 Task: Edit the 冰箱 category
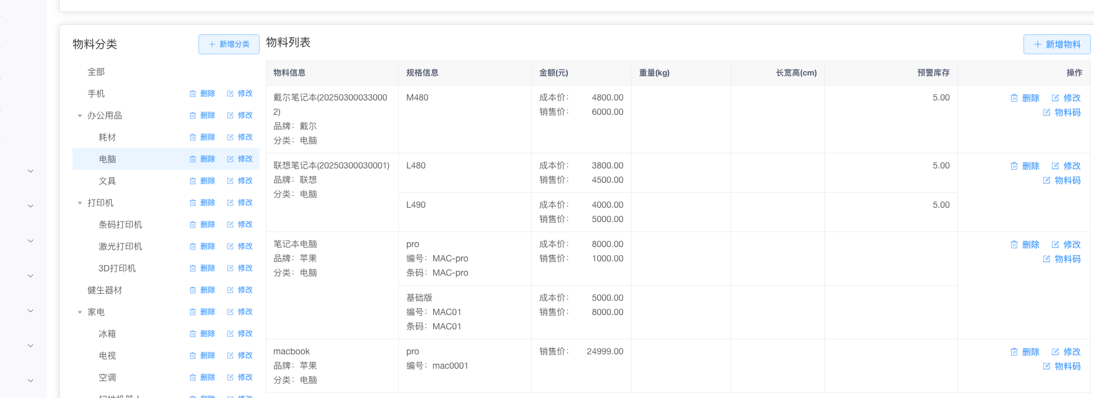coord(240,334)
